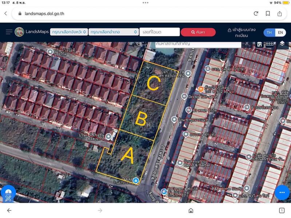
Task: Expand the district selection dropdown
Action: click(113, 32)
